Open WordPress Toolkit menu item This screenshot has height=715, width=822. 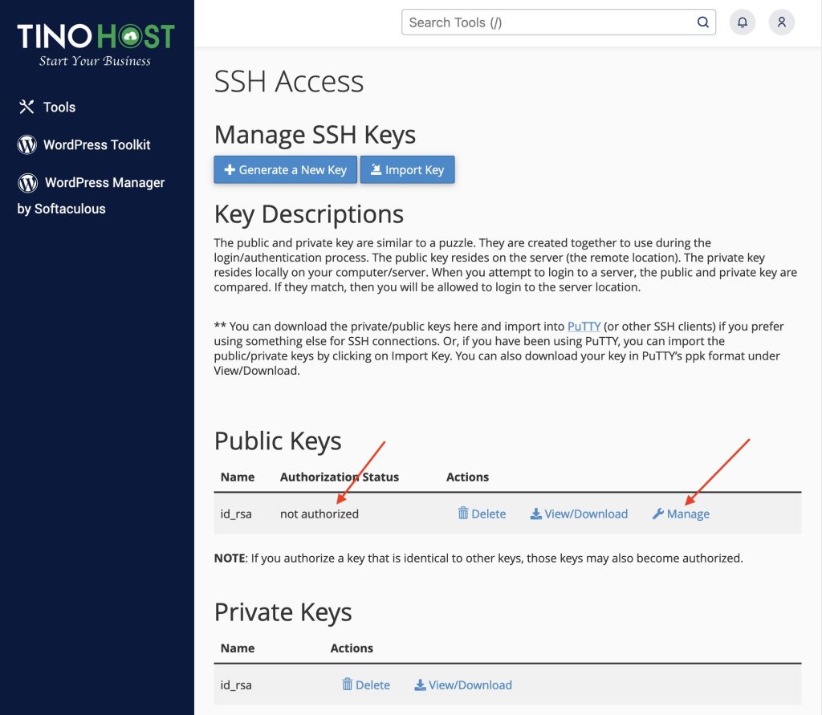(83, 144)
